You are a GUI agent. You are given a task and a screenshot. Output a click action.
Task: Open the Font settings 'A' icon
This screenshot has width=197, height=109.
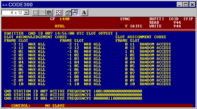tap(84, 13)
